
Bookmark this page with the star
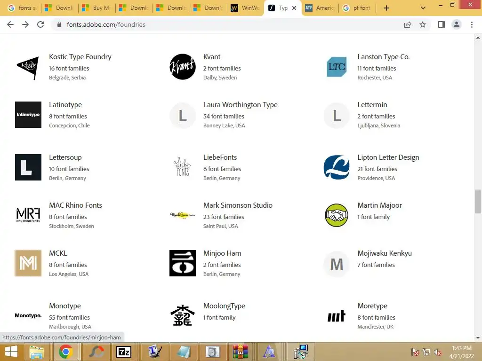coord(423,24)
